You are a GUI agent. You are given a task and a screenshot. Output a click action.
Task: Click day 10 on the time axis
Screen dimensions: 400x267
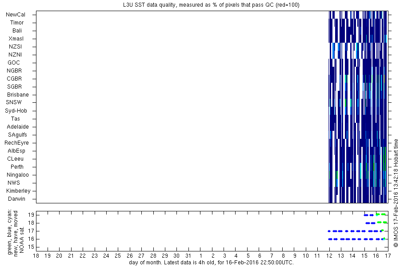(x=306, y=256)
